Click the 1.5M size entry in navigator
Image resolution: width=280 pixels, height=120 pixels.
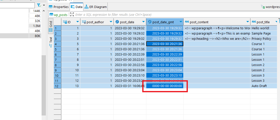tap(35, 26)
